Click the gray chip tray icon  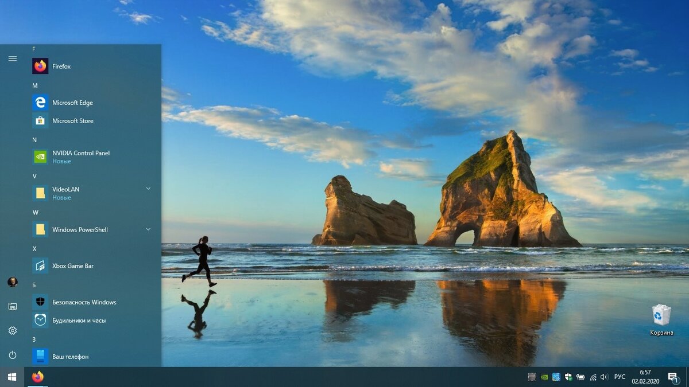click(x=532, y=377)
